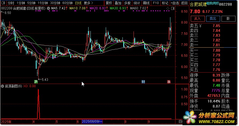The image size is (239, 126).
Task: Toggle 叠加 overlay mode
Action: point(118,3)
